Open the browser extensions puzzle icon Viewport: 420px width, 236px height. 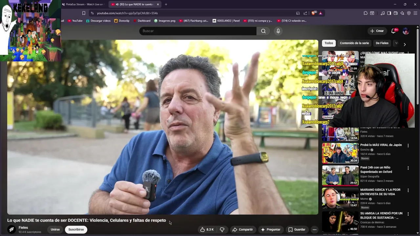click(366, 13)
